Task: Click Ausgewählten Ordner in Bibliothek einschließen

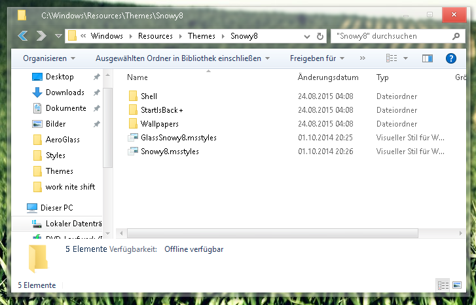Action: click(x=183, y=58)
